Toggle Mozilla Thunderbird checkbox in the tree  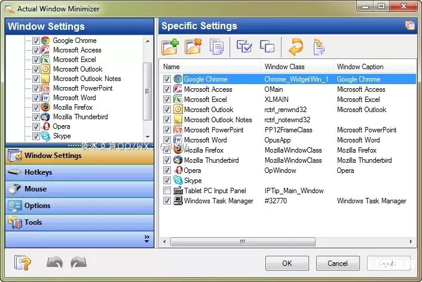click(36, 117)
